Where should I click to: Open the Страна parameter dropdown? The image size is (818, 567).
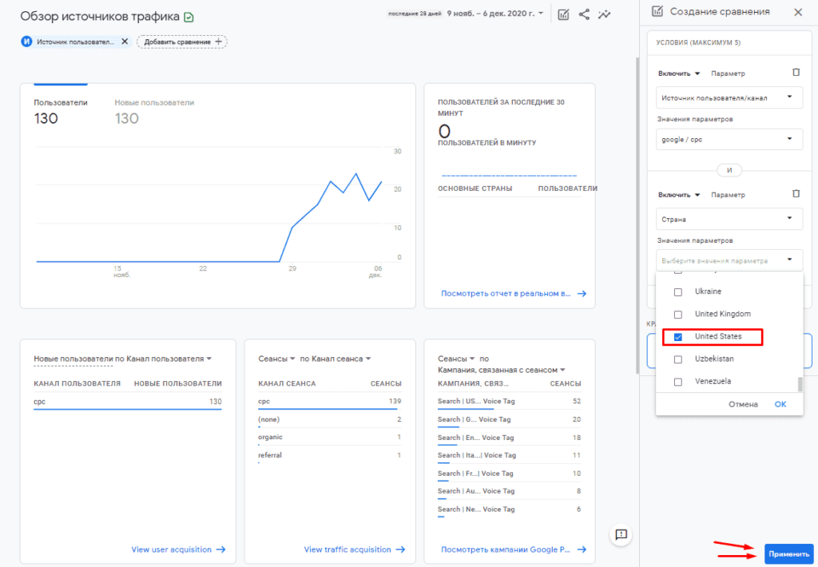729,219
